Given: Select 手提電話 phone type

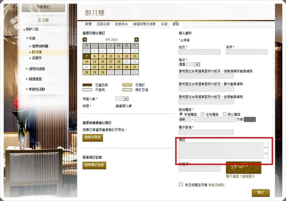Looking at the screenshot, I should (181, 114).
